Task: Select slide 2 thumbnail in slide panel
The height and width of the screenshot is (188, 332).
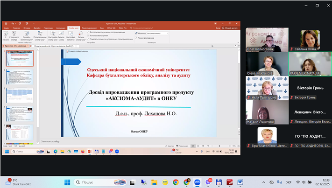Action: [20, 77]
